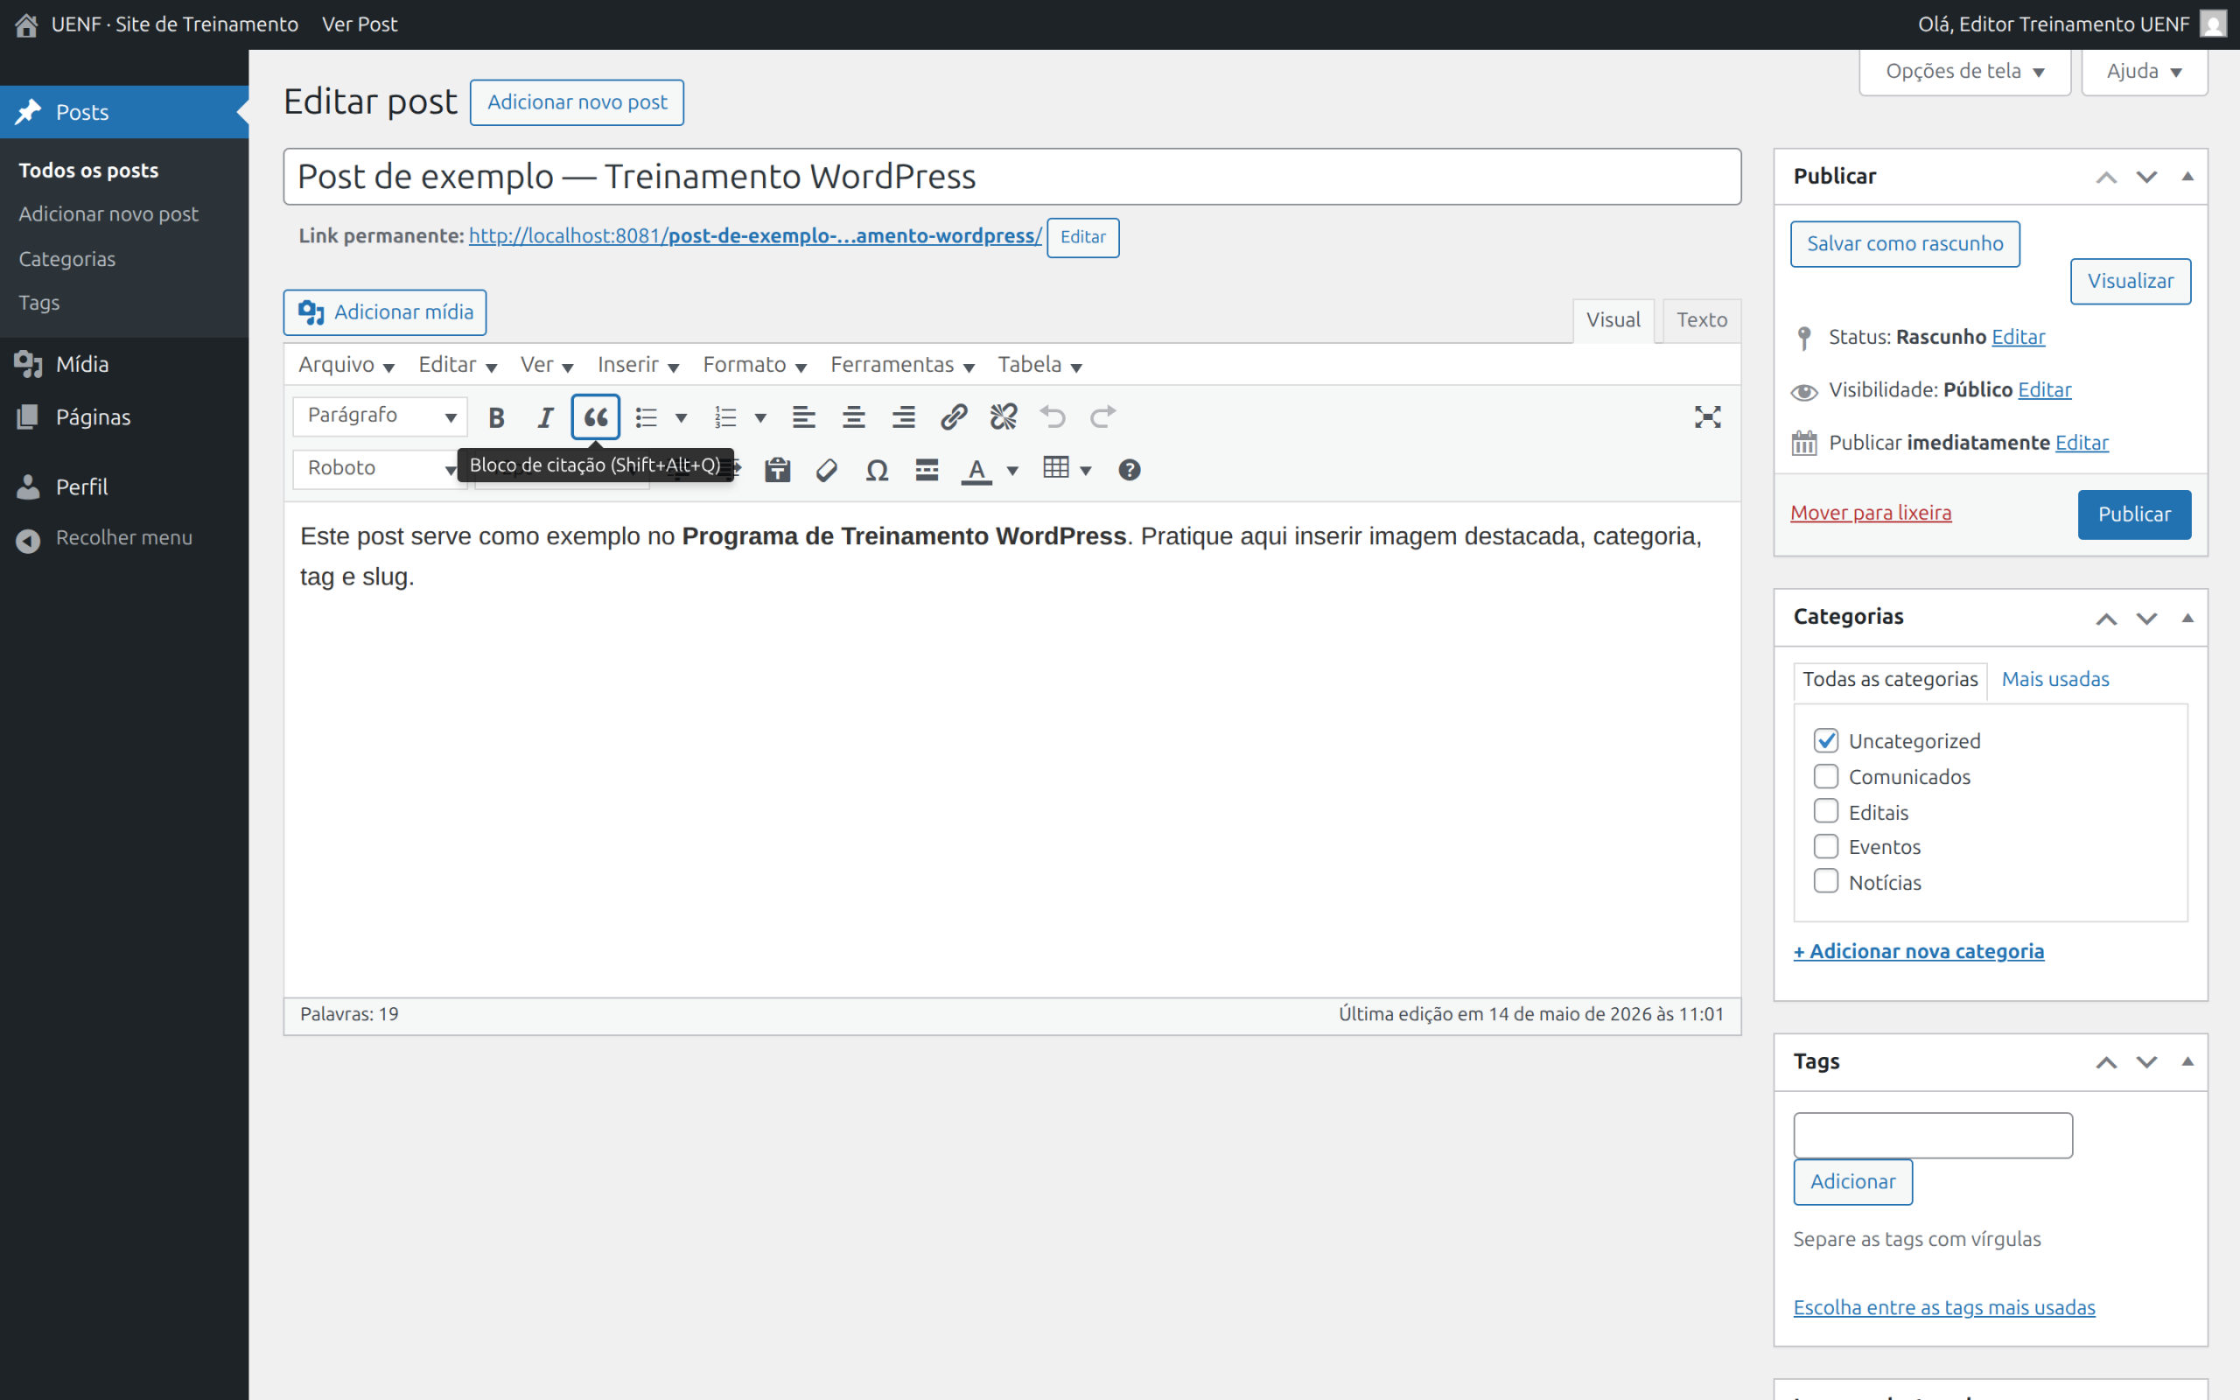Click the home icon in admin bar
Viewport: 2240px width, 1400px height.
pyautogui.click(x=26, y=25)
